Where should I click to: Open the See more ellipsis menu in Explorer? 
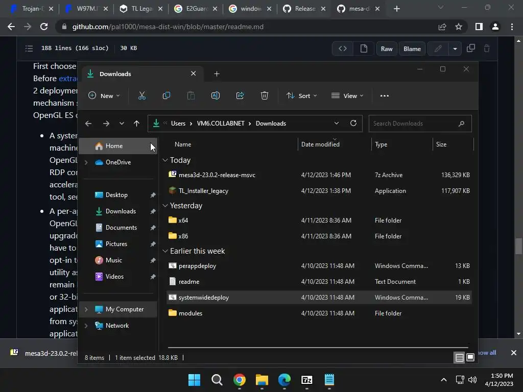tap(384, 95)
